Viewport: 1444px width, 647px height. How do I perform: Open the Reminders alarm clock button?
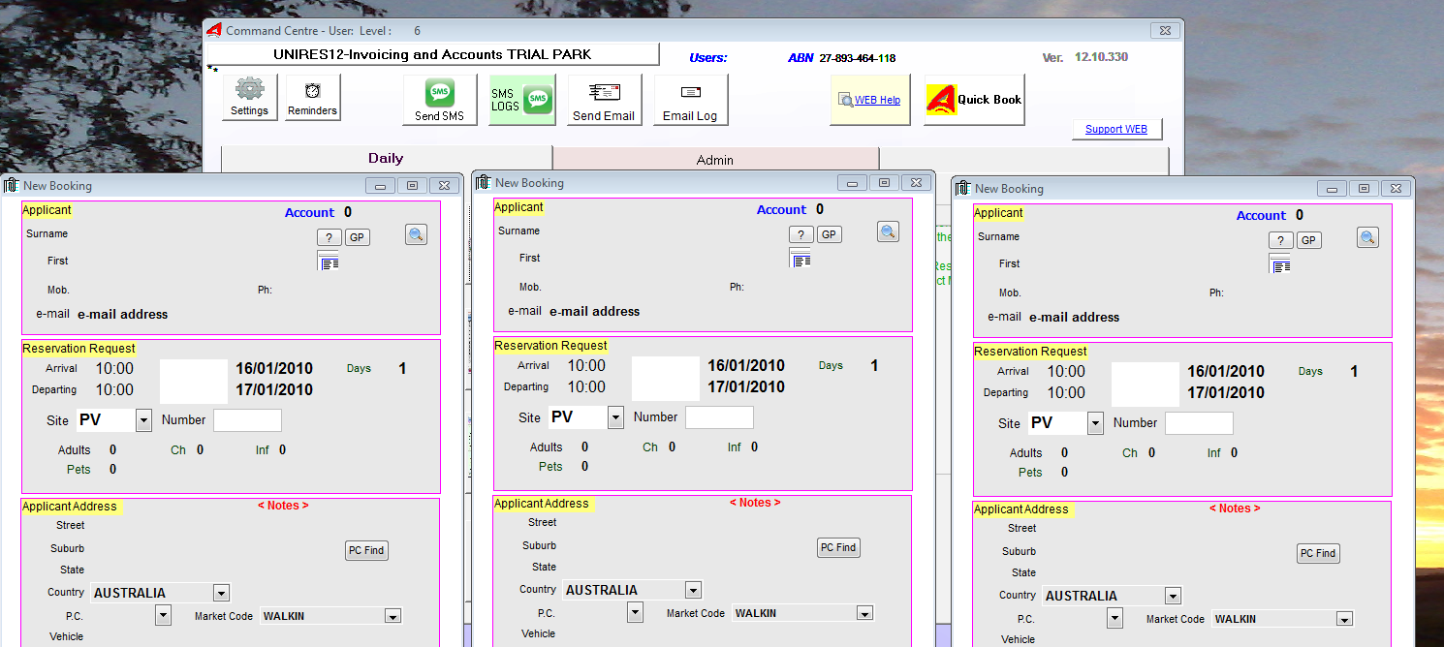click(x=312, y=98)
